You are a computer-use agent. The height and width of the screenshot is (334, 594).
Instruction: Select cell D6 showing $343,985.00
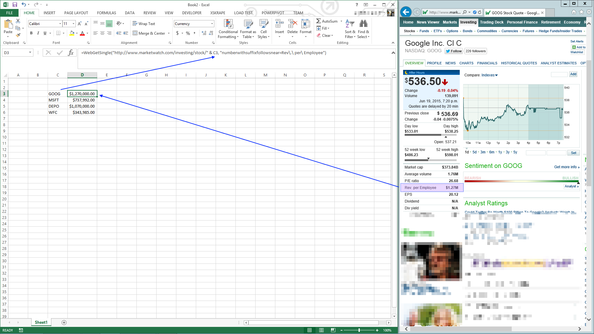click(x=82, y=112)
